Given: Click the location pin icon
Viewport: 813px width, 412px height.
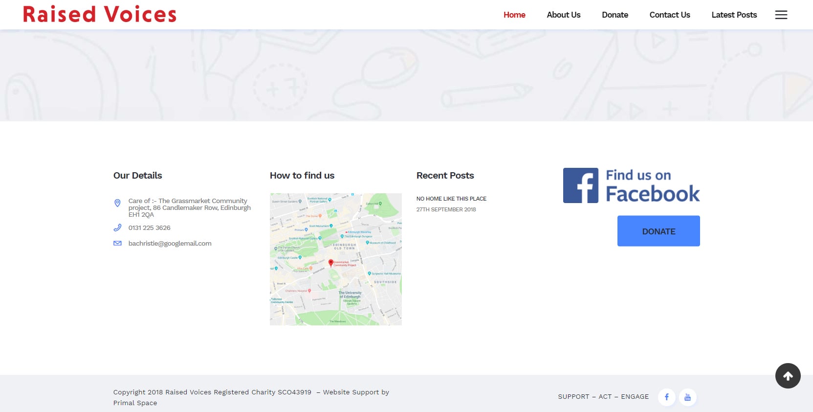Looking at the screenshot, I should click(x=117, y=203).
